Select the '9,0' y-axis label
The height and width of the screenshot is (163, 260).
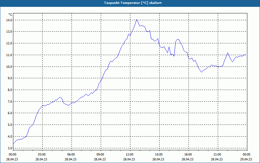(10, 78)
